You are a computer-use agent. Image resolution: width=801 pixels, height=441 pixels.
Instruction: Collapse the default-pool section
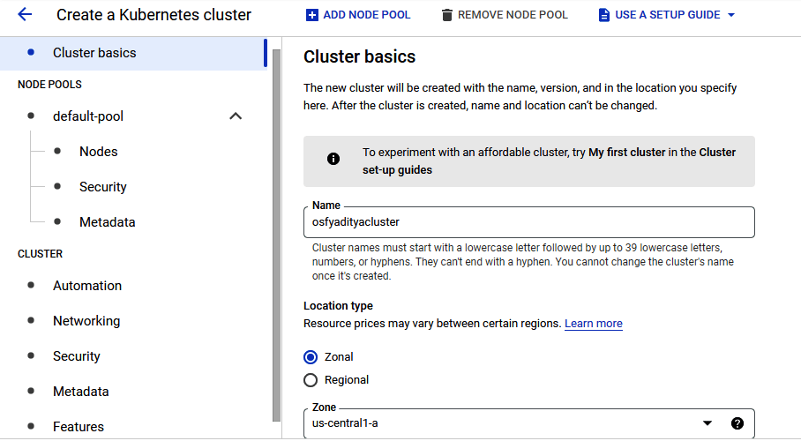[236, 116]
